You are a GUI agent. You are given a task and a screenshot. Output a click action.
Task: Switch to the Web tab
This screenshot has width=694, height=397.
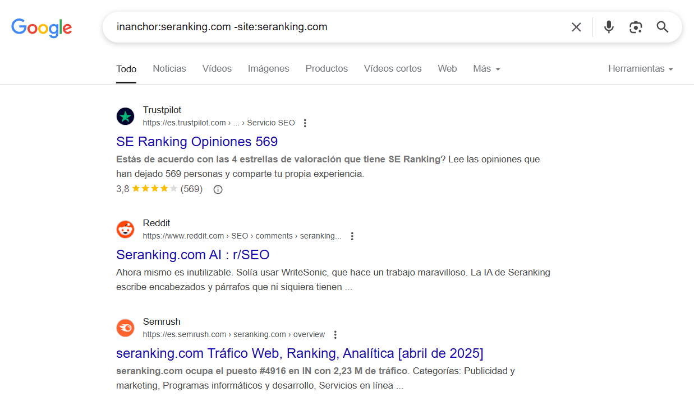(447, 68)
